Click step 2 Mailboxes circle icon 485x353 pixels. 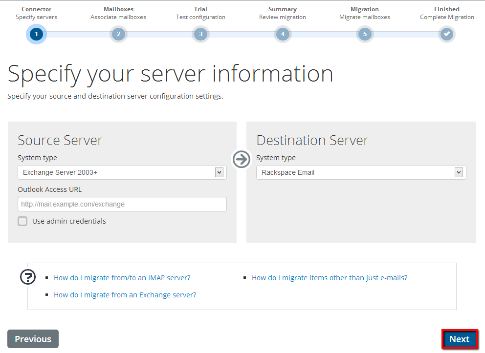118,34
